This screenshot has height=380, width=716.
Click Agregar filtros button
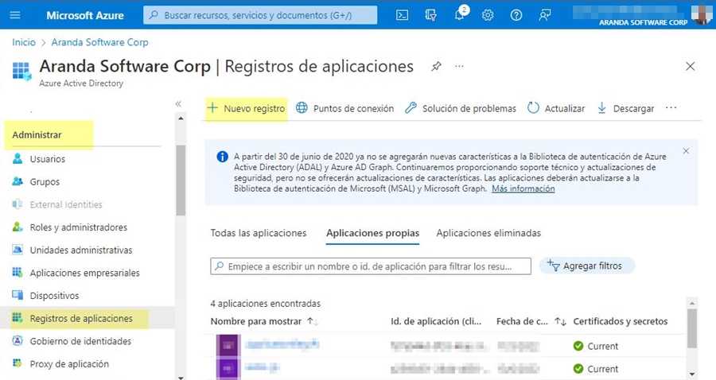point(587,266)
